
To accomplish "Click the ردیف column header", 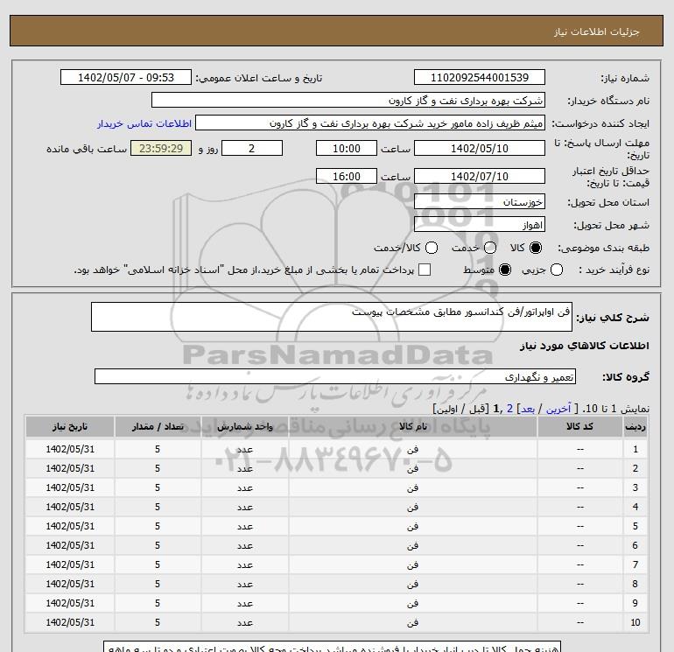I will pos(635,426).
